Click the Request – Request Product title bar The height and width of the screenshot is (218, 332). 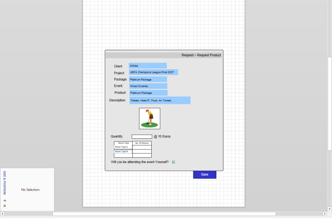164,55
